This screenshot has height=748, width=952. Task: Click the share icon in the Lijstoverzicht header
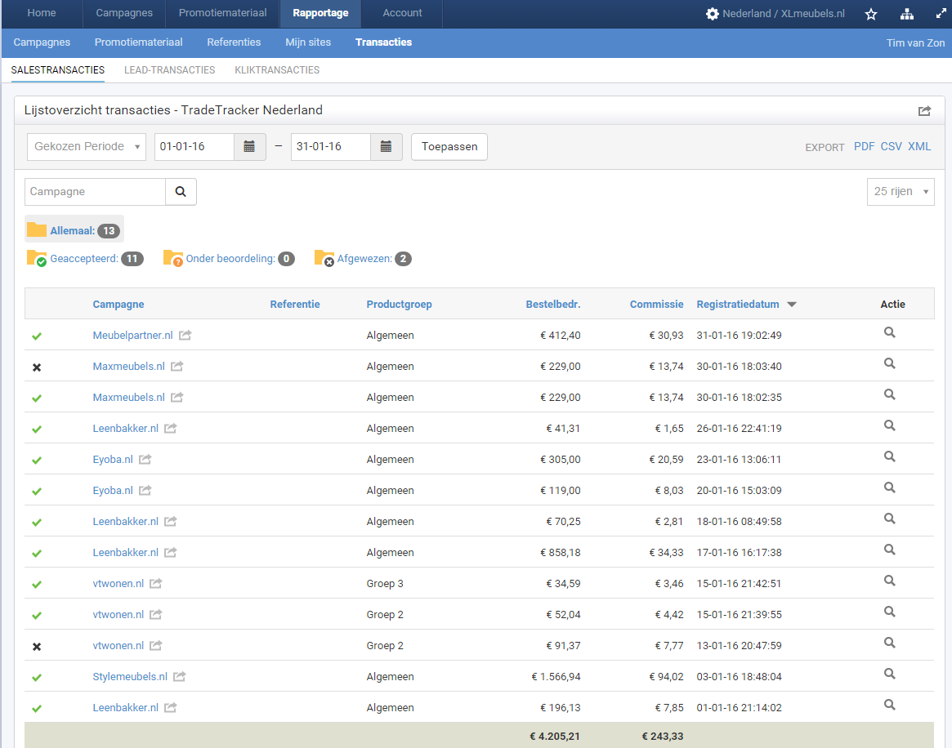click(x=924, y=110)
